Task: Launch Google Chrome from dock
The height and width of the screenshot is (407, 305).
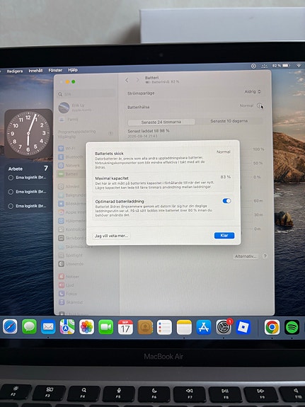Action: coord(272,327)
